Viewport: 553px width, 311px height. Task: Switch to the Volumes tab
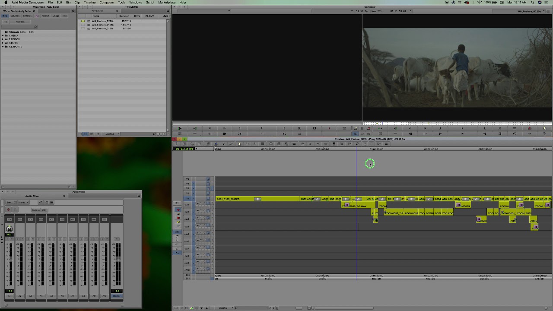tap(15, 16)
